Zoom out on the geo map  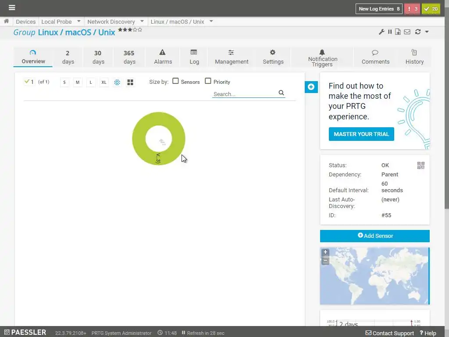[325, 261]
